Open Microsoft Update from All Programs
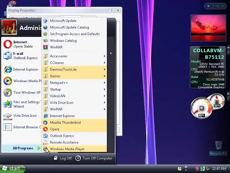This screenshot has height=173, width=230. tap(74, 21)
